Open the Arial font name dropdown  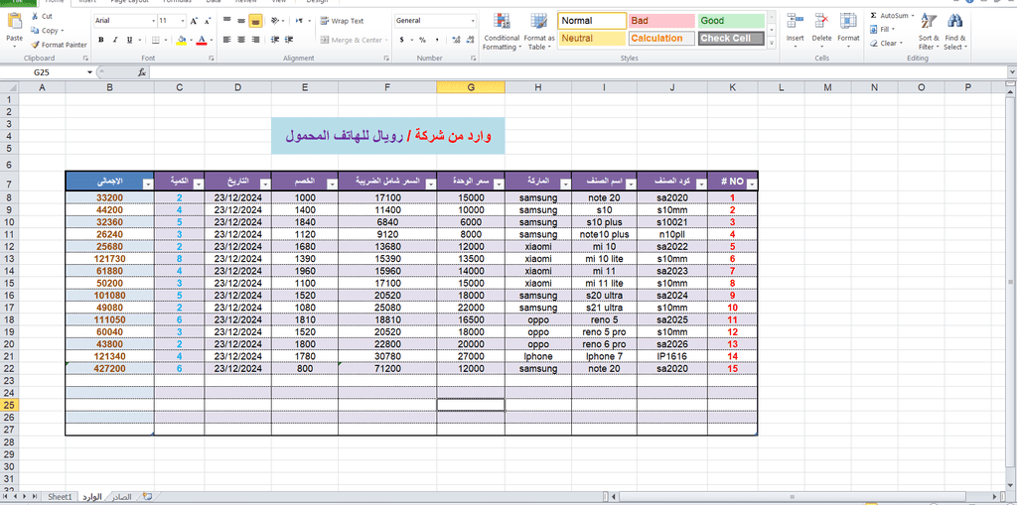(x=153, y=21)
